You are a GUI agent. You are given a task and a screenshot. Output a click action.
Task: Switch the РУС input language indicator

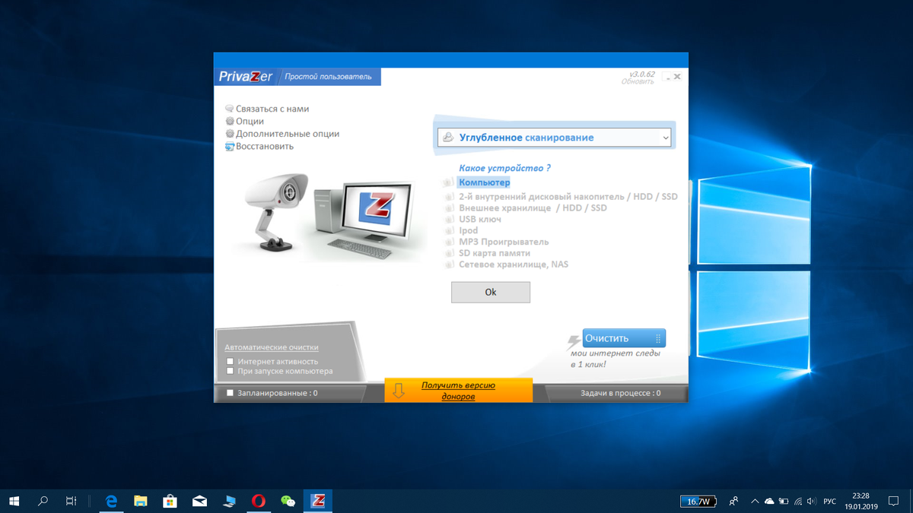coord(830,502)
